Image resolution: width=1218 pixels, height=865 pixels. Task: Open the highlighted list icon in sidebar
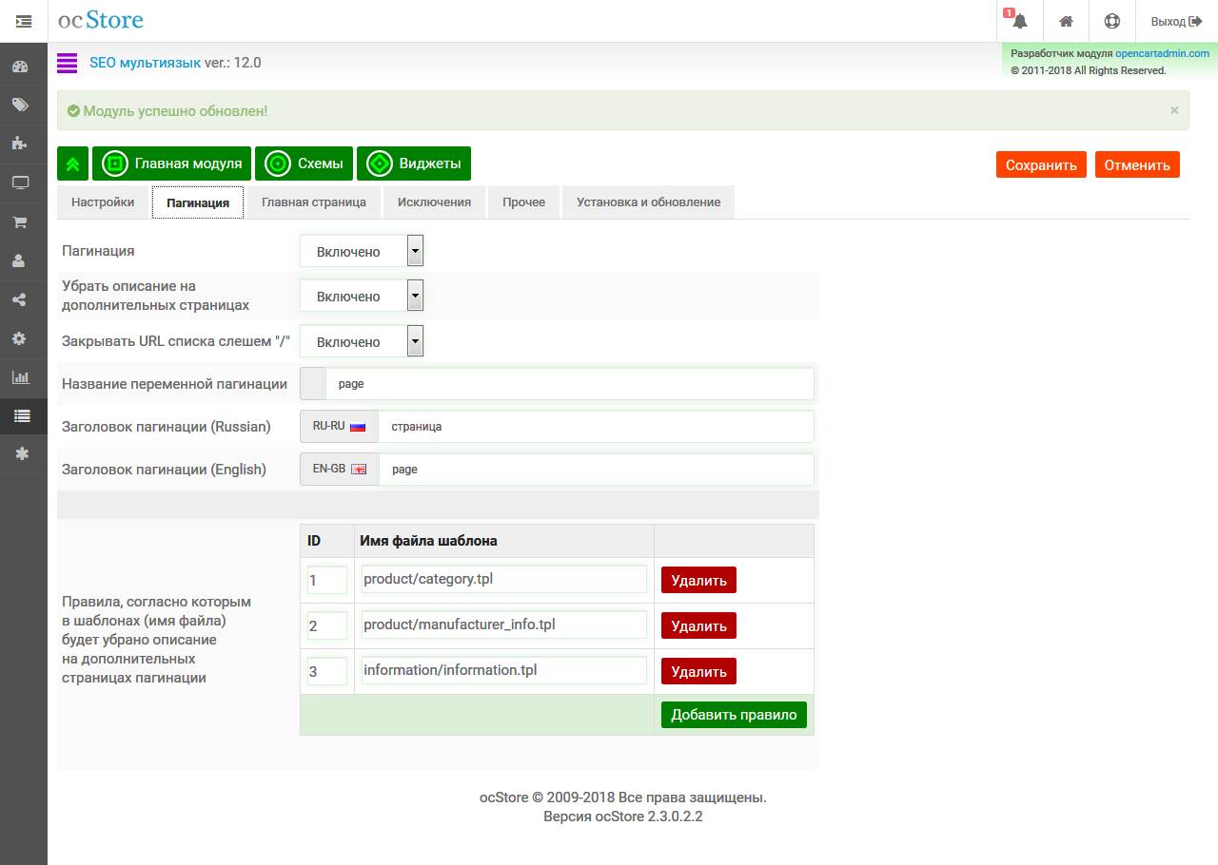point(22,415)
